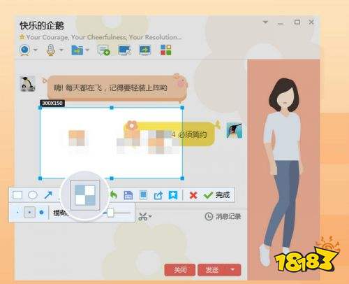This screenshot has width=349, height=284.
Task: Start a video call with the webcam icon
Action: (25, 50)
